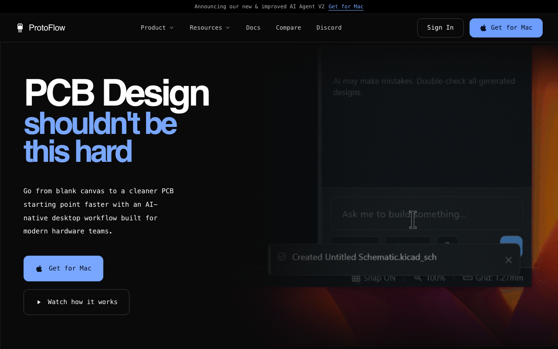Click the ProtoFlow logo icon
This screenshot has width=558, height=349.
[x=20, y=28]
